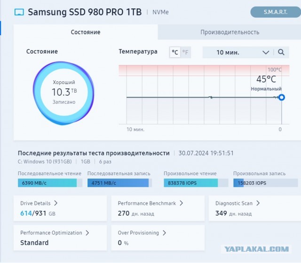Click the chevron next to Drive Details

(x=55, y=203)
